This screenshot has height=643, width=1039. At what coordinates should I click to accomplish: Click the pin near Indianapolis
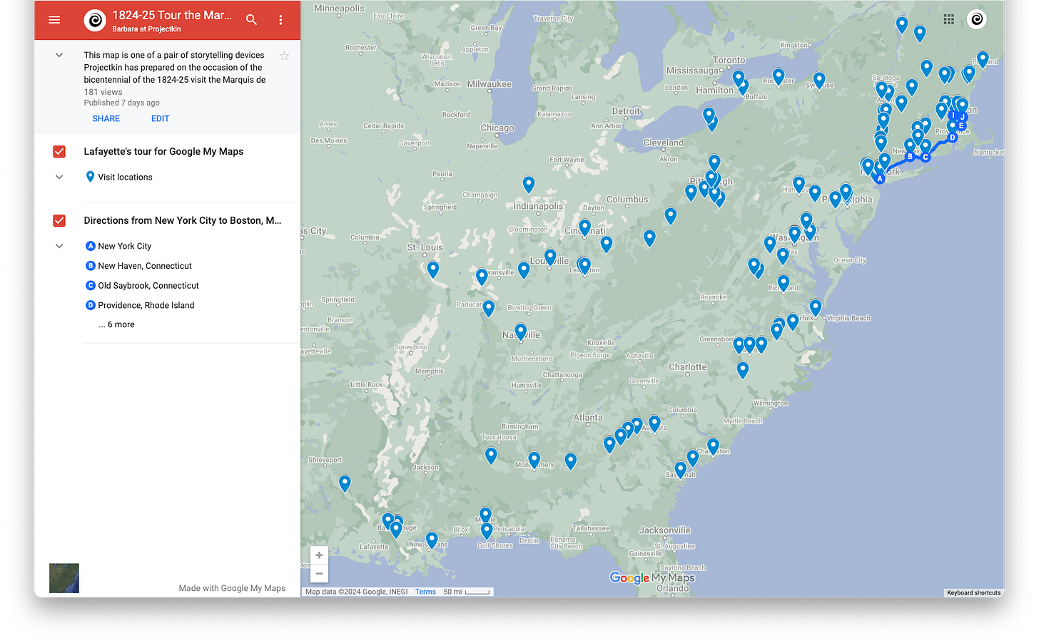pyautogui.click(x=529, y=185)
